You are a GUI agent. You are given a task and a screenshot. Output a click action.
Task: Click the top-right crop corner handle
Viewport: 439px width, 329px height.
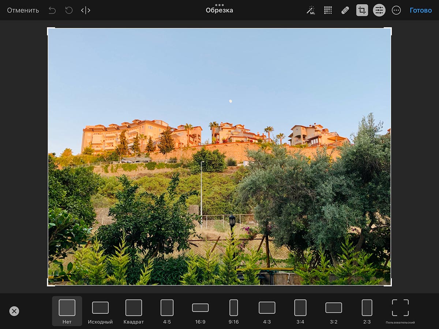(x=388, y=31)
